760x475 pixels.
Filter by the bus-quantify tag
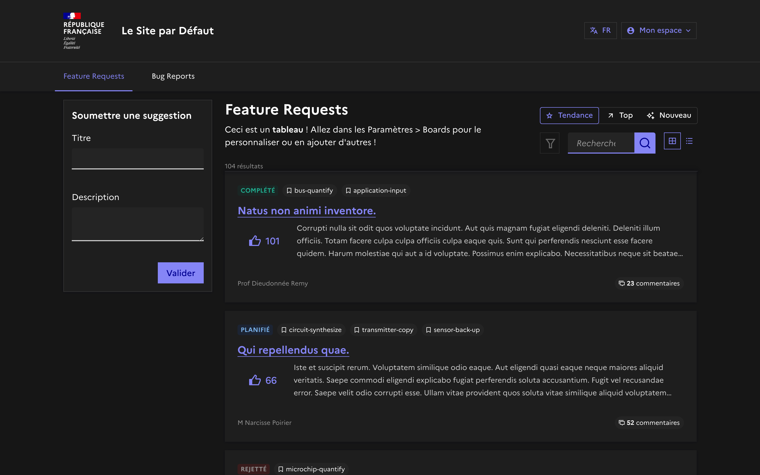(x=310, y=191)
